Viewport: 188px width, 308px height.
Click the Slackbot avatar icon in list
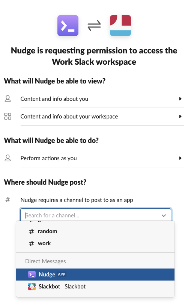click(32, 287)
